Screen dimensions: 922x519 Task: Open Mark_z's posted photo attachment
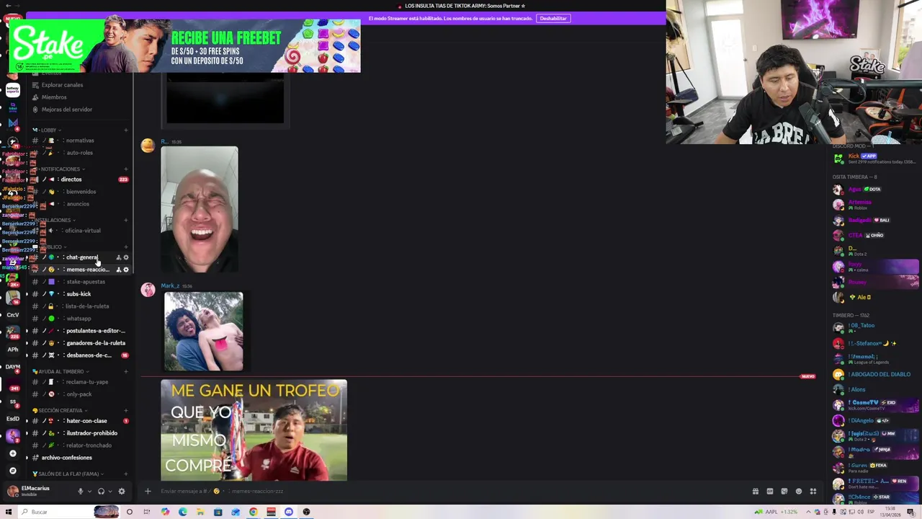(204, 332)
